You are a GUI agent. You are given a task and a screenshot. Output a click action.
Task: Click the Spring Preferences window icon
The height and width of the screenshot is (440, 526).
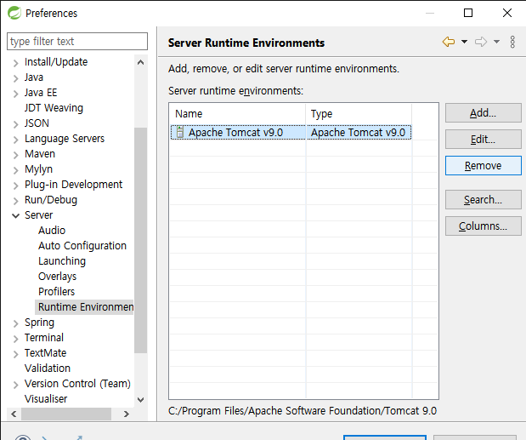pos(14,13)
